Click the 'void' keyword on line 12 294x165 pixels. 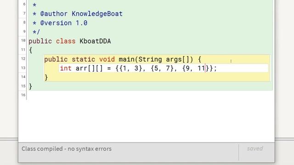pos(107,59)
